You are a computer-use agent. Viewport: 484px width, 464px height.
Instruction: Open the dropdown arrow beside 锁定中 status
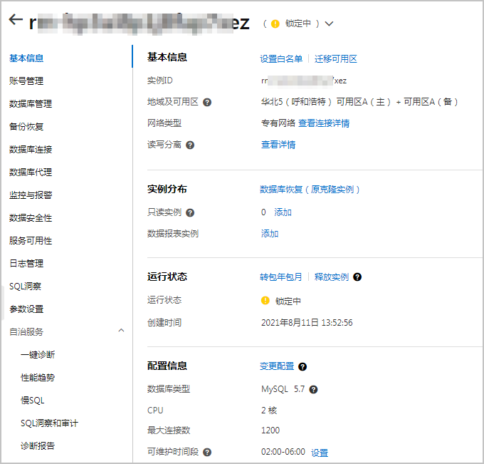point(329,24)
